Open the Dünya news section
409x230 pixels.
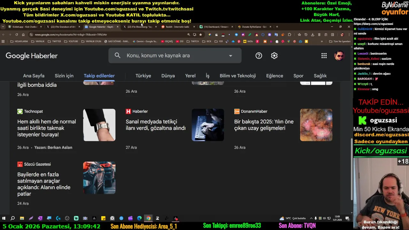tap(168, 76)
